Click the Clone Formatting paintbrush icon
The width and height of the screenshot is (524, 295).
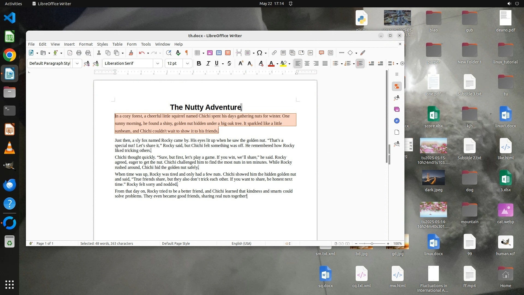131,53
